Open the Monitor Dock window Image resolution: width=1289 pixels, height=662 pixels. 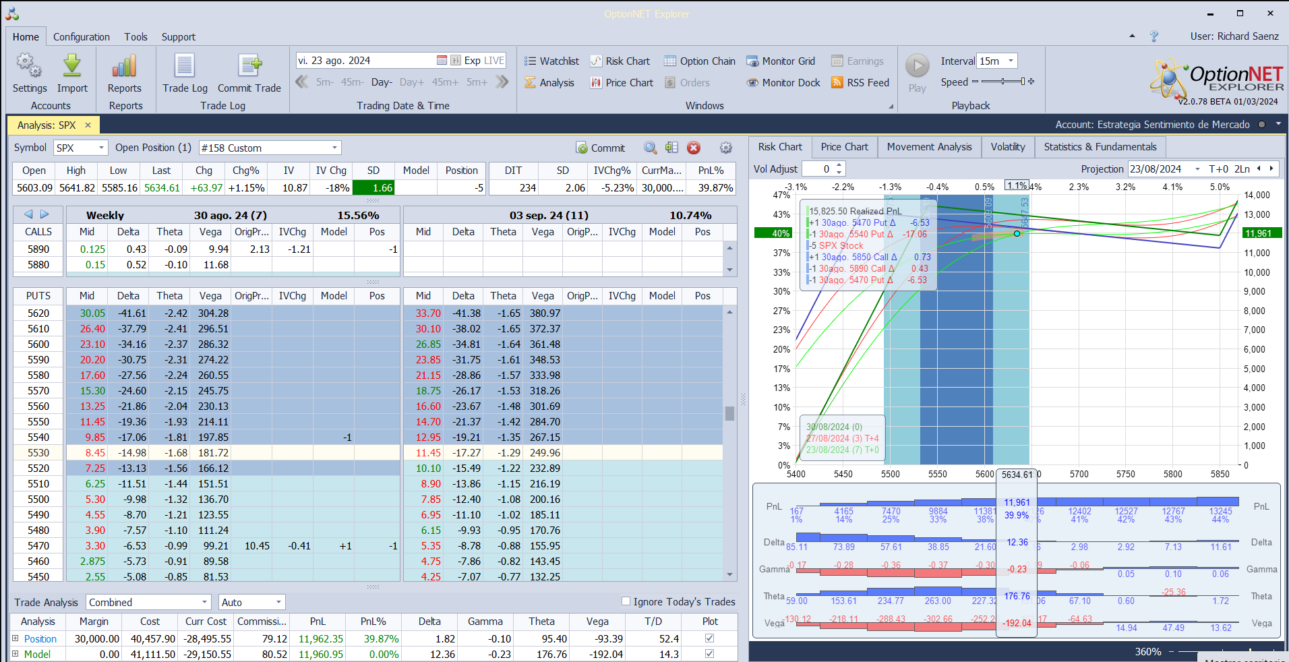point(783,83)
